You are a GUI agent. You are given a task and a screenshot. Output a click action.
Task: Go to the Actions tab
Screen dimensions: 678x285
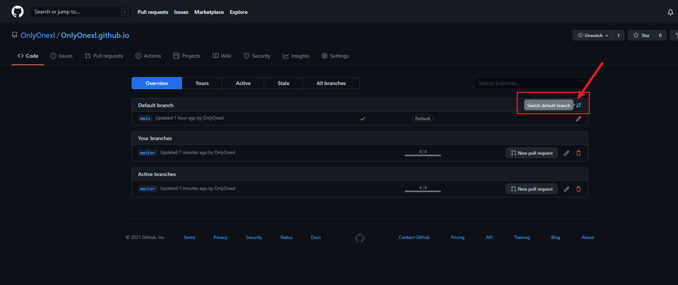click(148, 56)
